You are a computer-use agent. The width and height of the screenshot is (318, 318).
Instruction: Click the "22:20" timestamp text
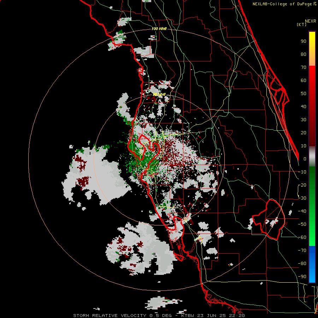point(237,316)
